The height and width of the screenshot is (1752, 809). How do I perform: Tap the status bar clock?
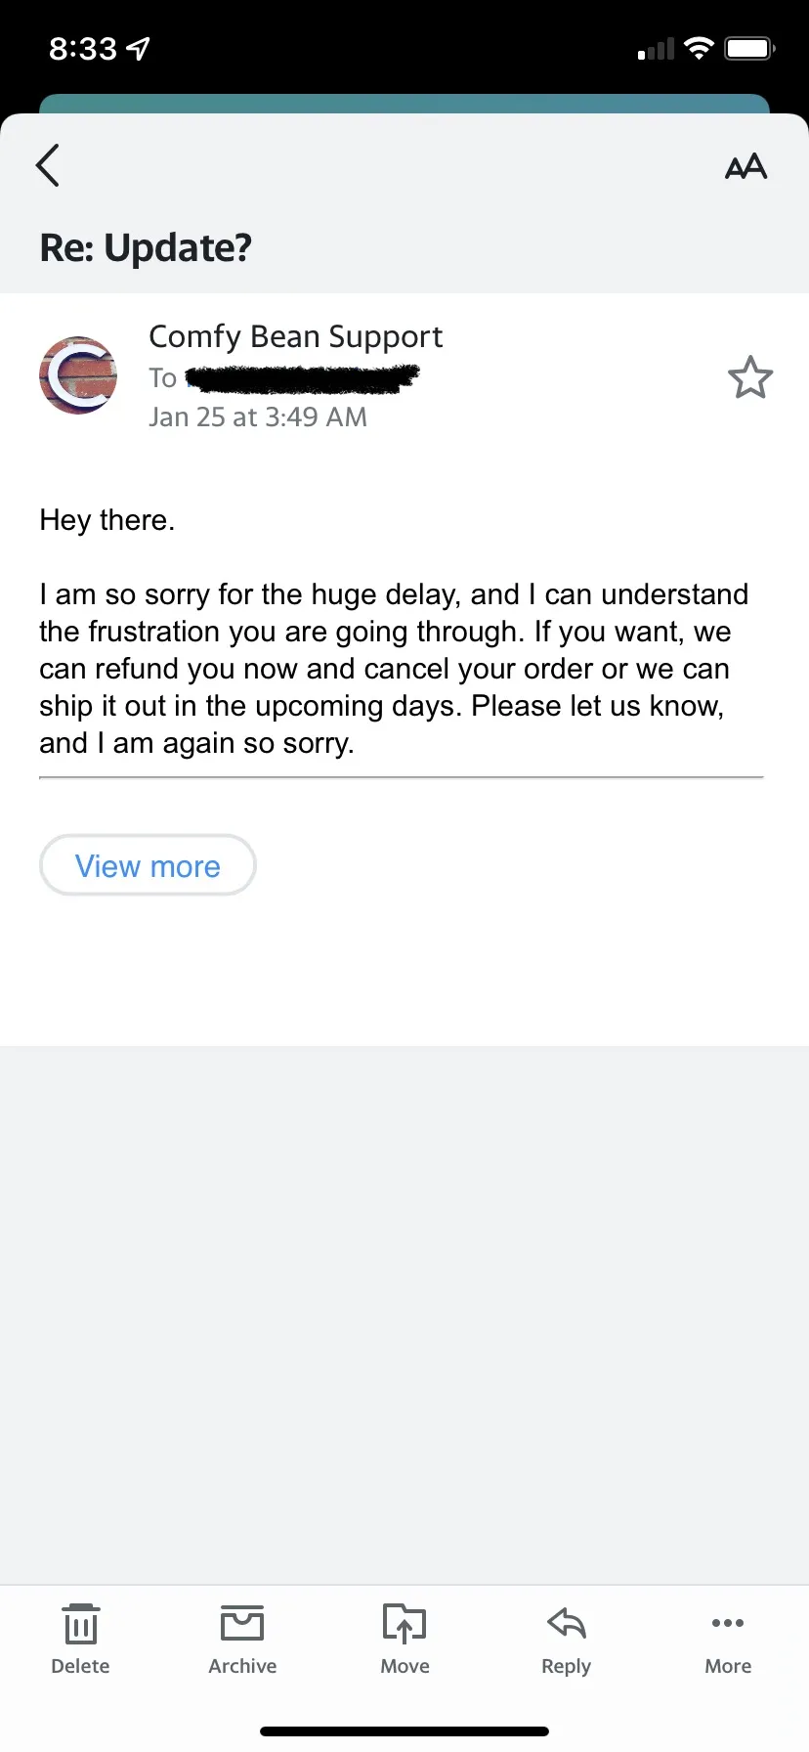pyautogui.click(x=83, y=48)
